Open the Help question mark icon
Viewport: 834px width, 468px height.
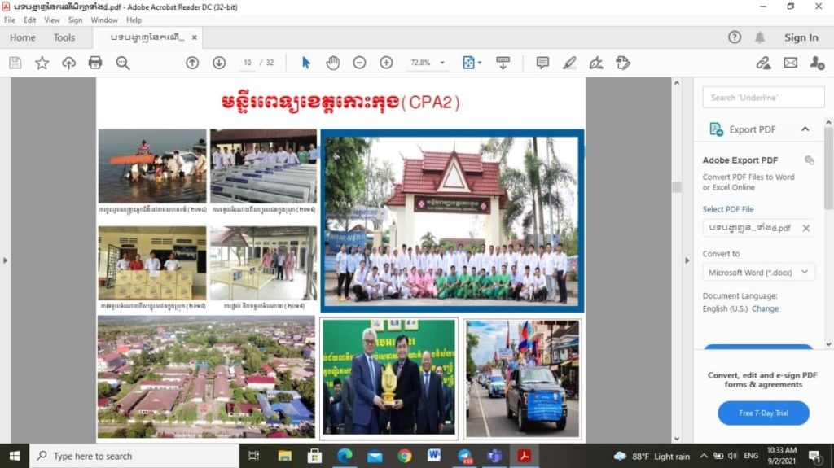point(735,37)
